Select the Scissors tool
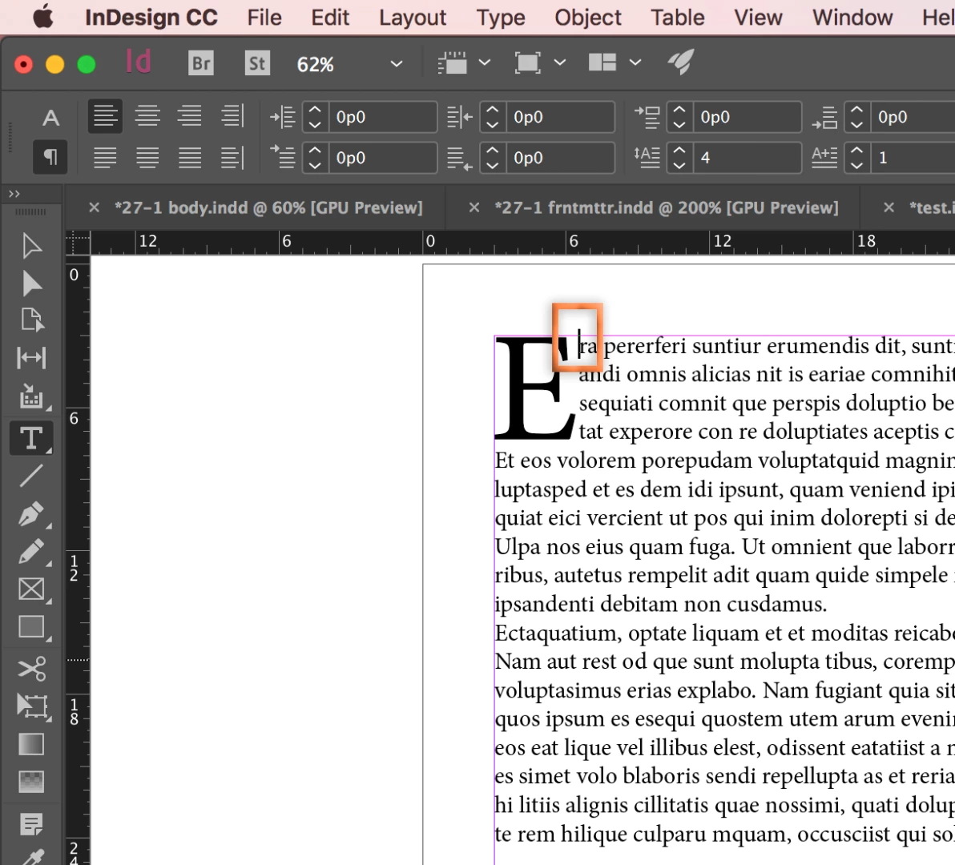 coord(31,669)
